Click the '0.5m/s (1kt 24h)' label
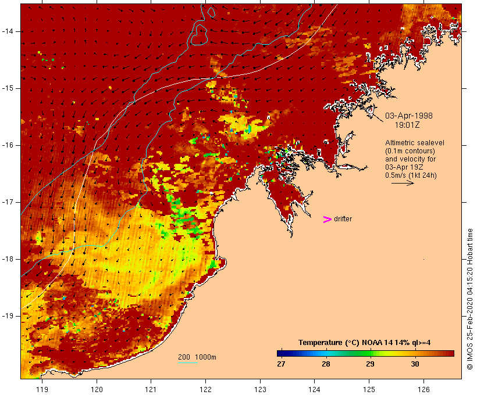The image size is (477, 395). point(411,175)
